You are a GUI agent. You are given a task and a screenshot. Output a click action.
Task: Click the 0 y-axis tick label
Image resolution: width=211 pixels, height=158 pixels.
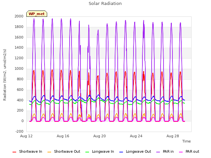click(22, 121)
